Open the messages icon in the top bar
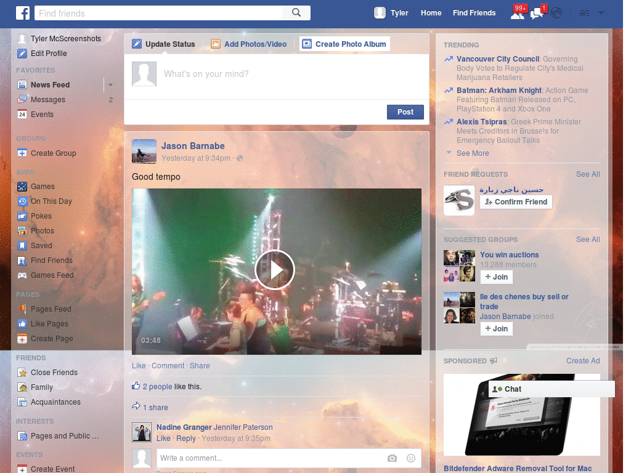 (537, 13)
